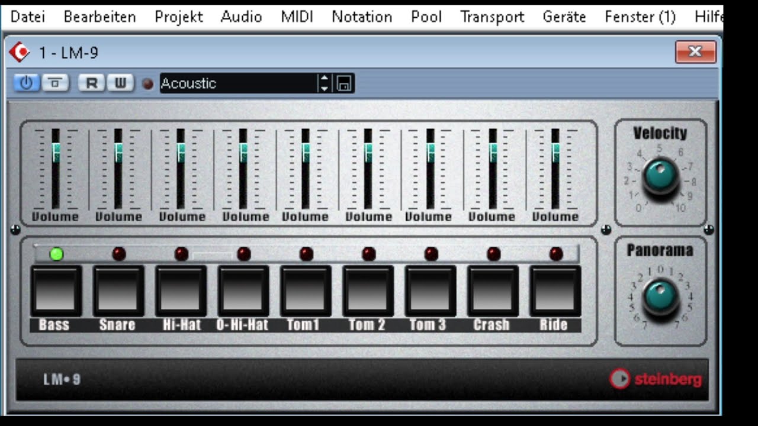Open the Acoustic preset name field
758x426 pixels.
239,83
